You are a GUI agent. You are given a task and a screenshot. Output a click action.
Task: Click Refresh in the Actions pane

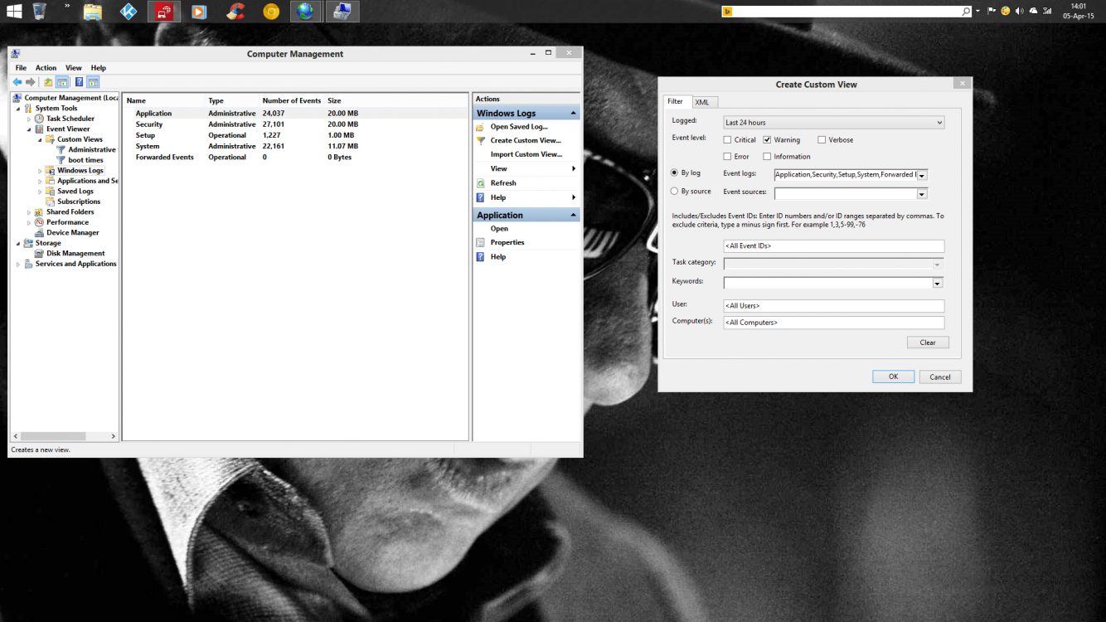tap(503, 183)
